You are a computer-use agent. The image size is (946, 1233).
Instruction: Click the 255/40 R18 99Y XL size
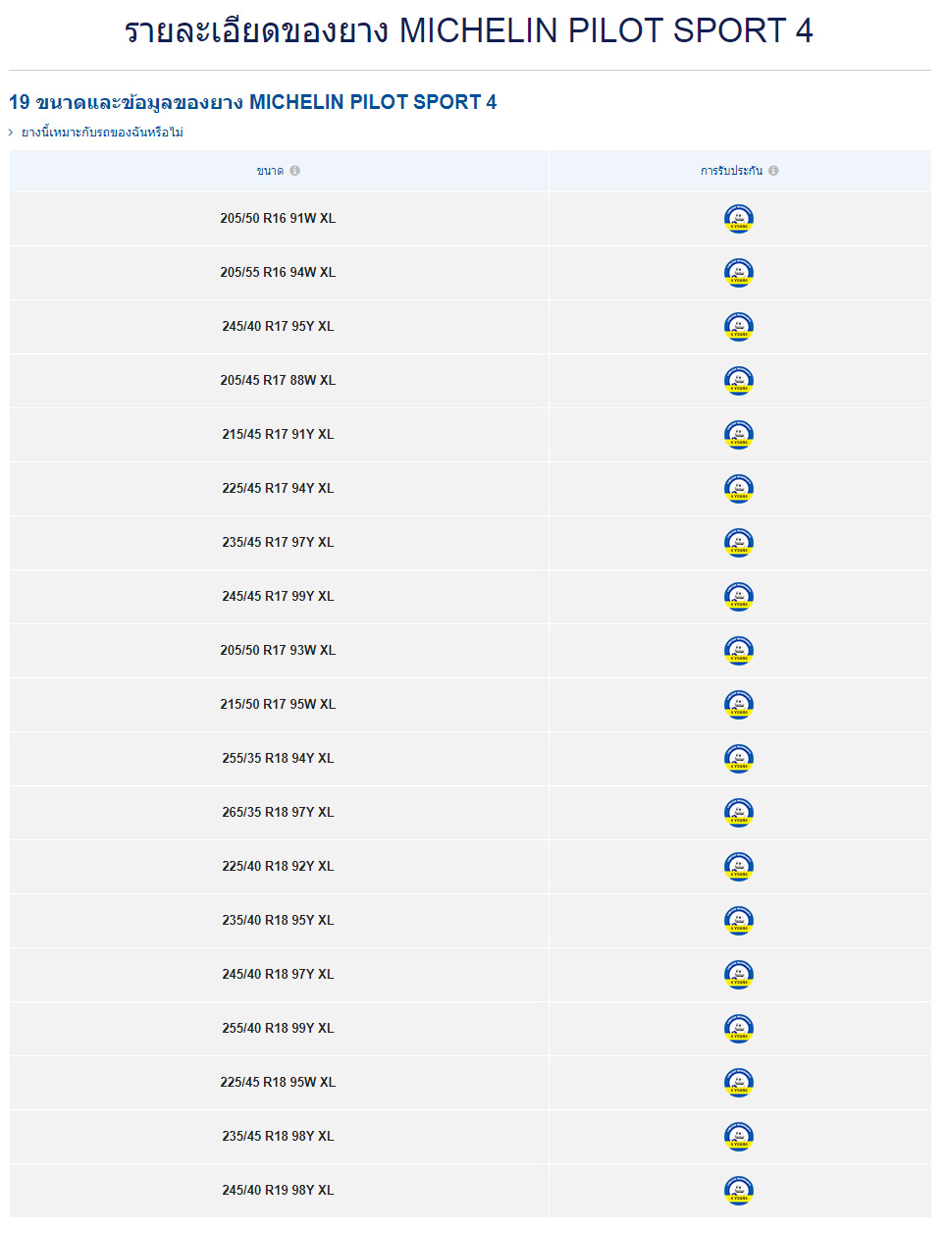[278, 1029]
